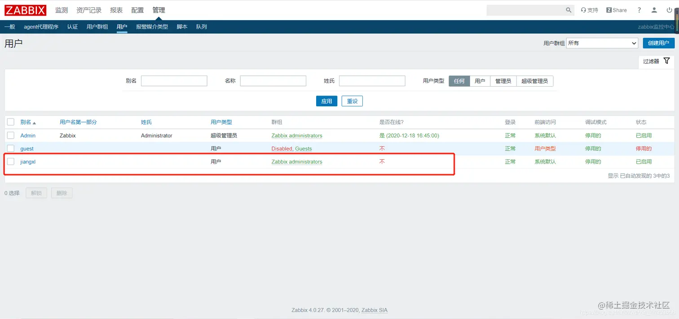This screenshot has height=319, width=679.
Task: Open the Share link
Action: pyautogui.click(x=617, y=10)
